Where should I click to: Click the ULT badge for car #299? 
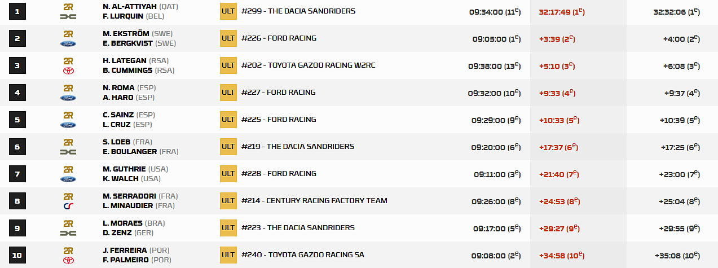(x=228, y=11)
